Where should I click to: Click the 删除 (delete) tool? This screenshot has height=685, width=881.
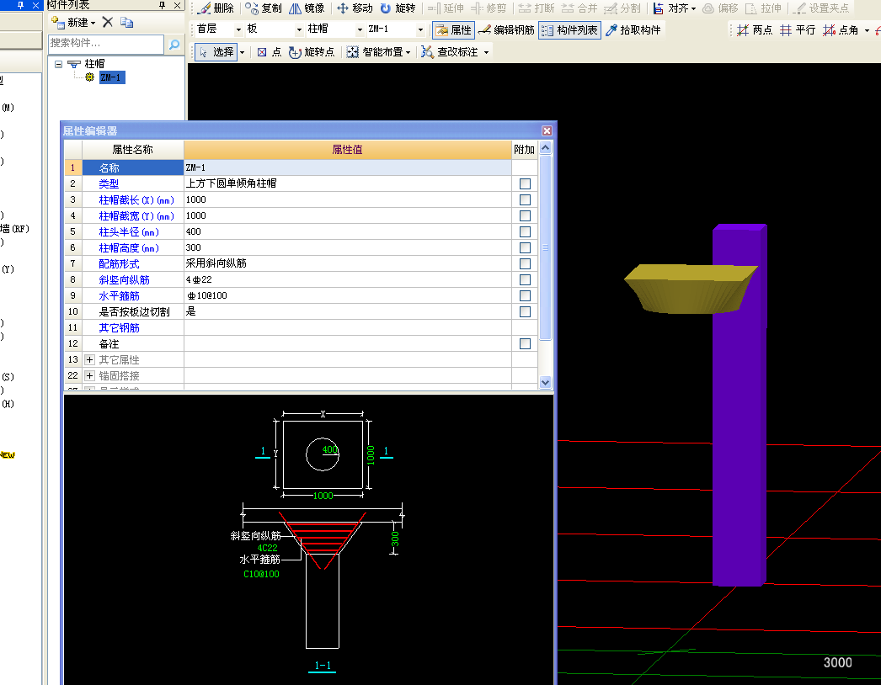tap(215, 8)
